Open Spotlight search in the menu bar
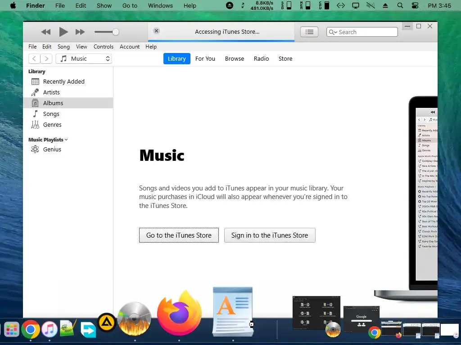Viewport: 461px width, 345px height. 400,5
